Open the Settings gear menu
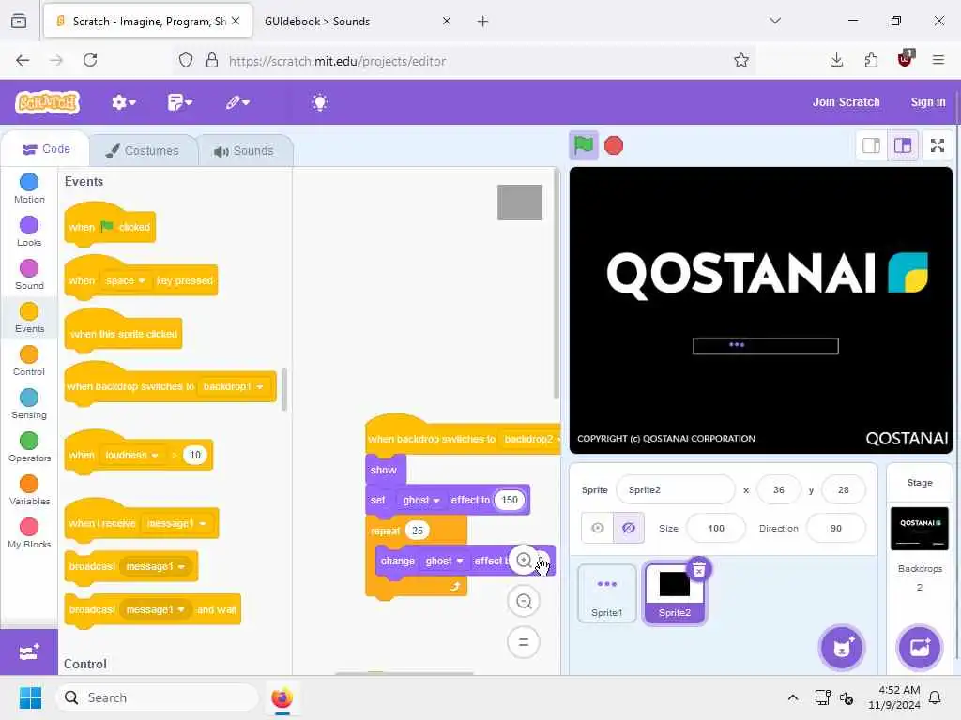Screen dimensions: 961x720 pyautogui.click(x=123, y=102)
